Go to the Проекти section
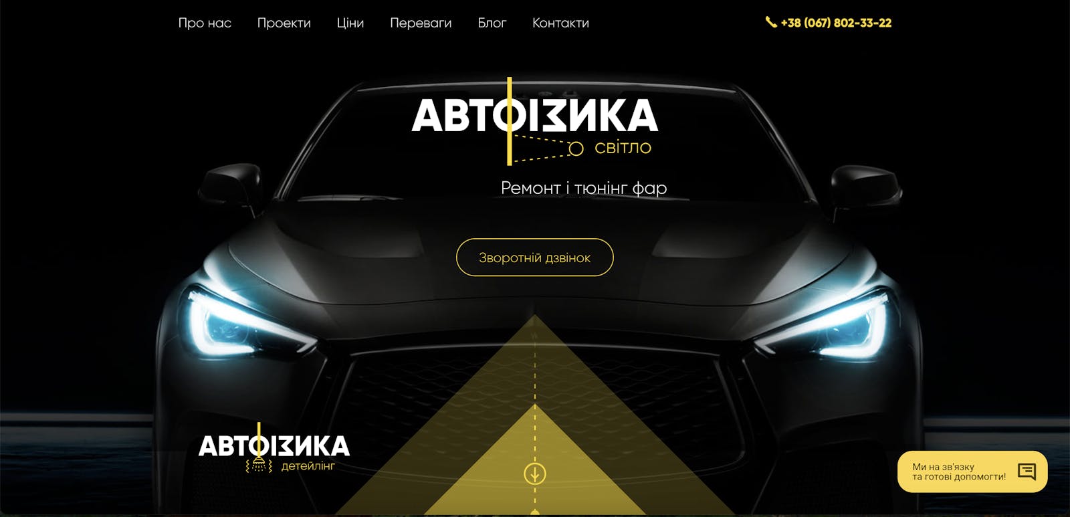The image size is (1070, 517). [x=284, y=23]
